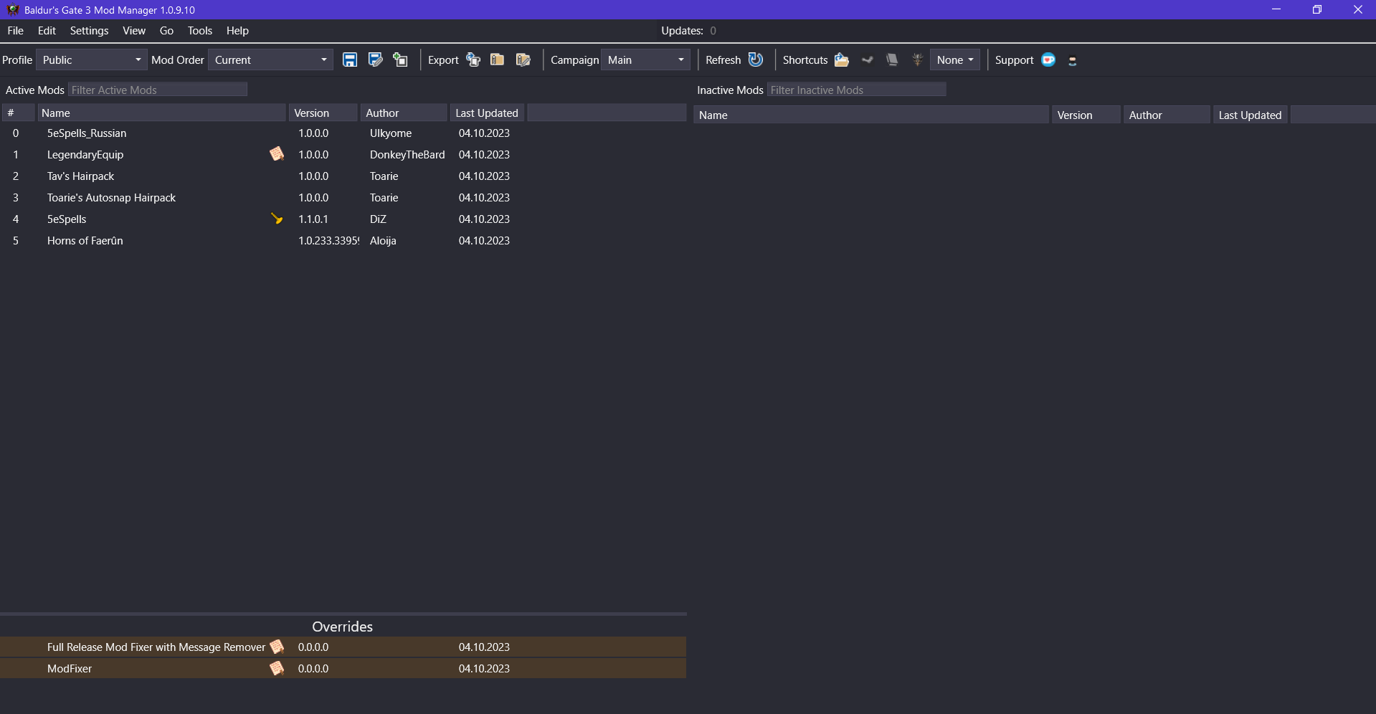Click the scroll icon on the ModFixer row
Image resolution: width=1376 pixels, height=714 pixels.
277,668
